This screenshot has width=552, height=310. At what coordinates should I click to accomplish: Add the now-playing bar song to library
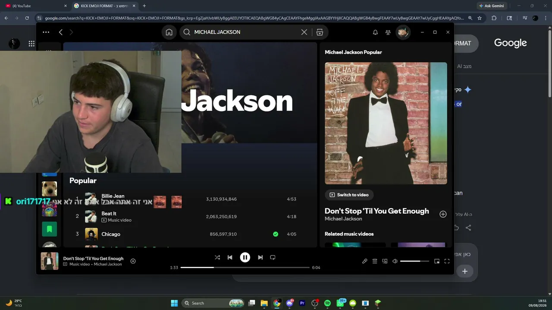(x=133, y=261)
